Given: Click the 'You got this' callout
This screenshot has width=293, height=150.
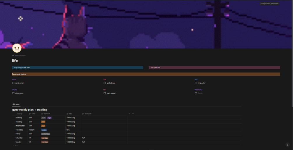Looking at the screenshot, I should tap(215, 68).
